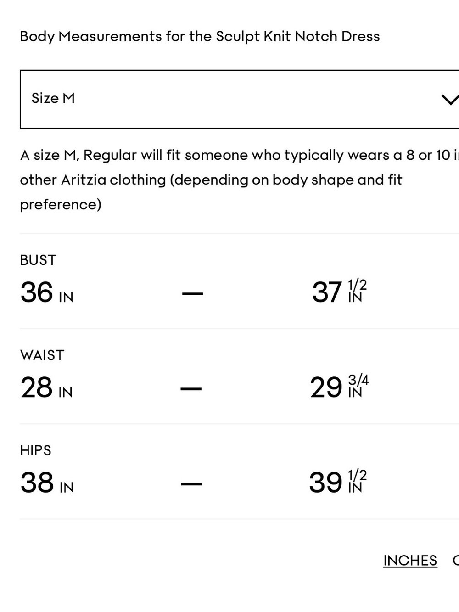Viewport: 459px width, 612px height.
Task: Click the 38 IN hips minimum value
Action: 47,483
